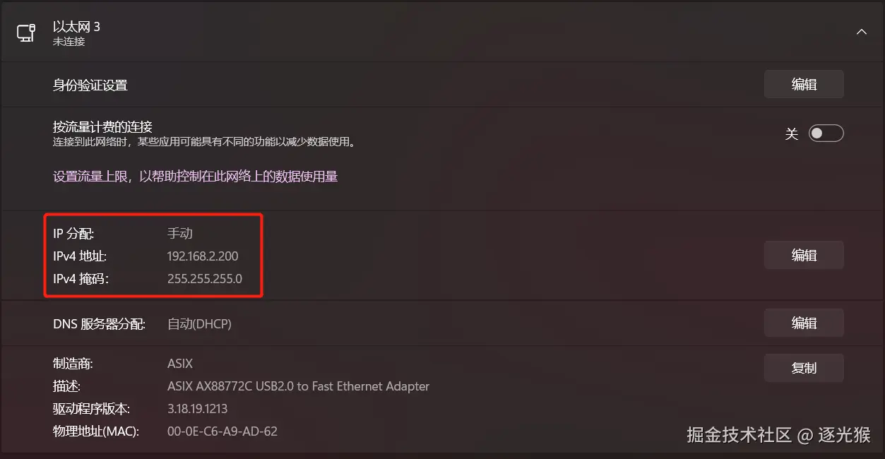Click the driver version 3.18.19.1213 text
The image size is (885, 459).
[197, 409]
